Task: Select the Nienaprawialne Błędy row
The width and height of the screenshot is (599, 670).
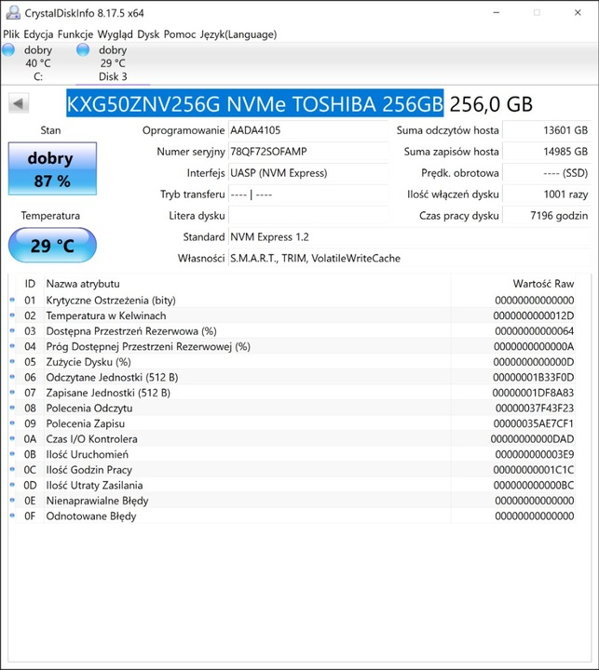Action: [293, 501]
